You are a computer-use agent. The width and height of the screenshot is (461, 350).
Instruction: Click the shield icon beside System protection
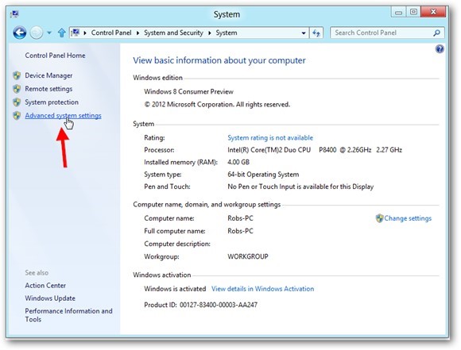[x=17, y=102]
